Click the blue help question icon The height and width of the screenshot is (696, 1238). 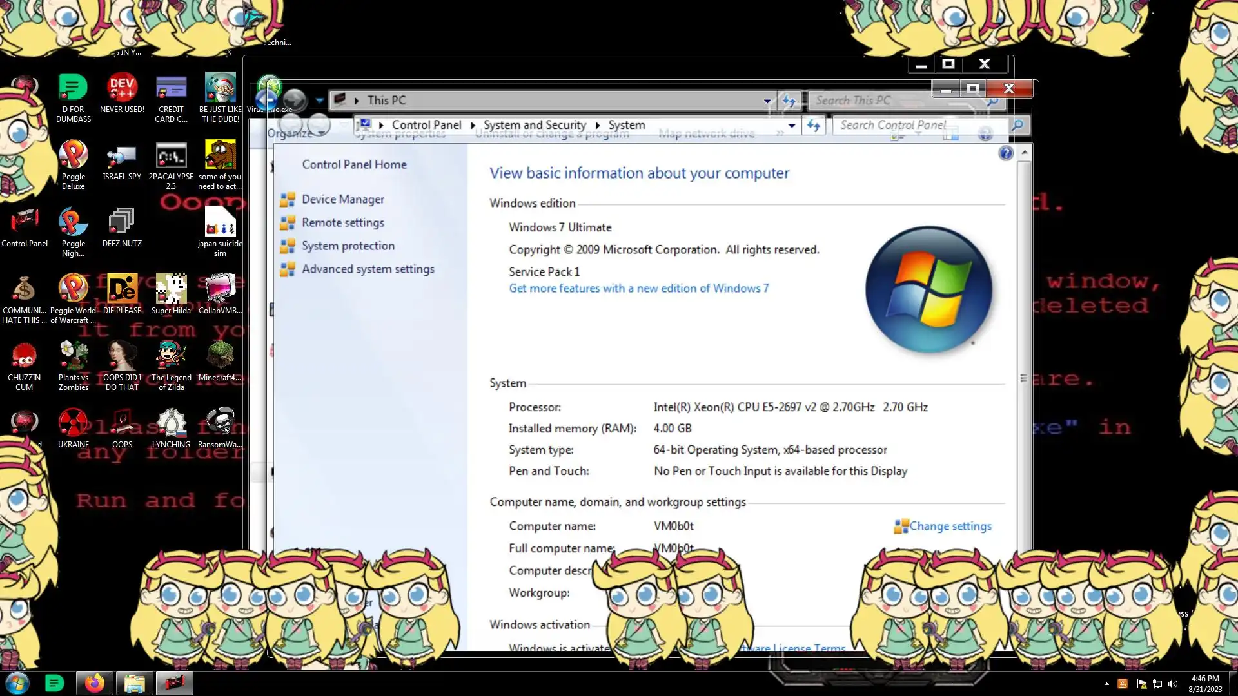(x=1005, y=153)
